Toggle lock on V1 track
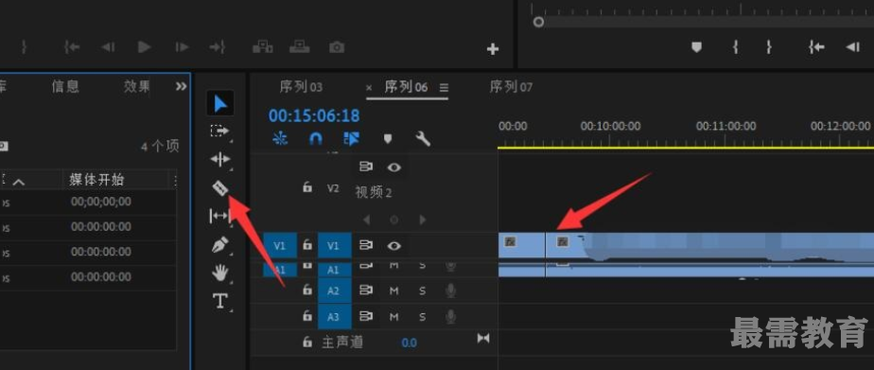The image size is (874, 370). pyautogui.click(x=307, y=245)
